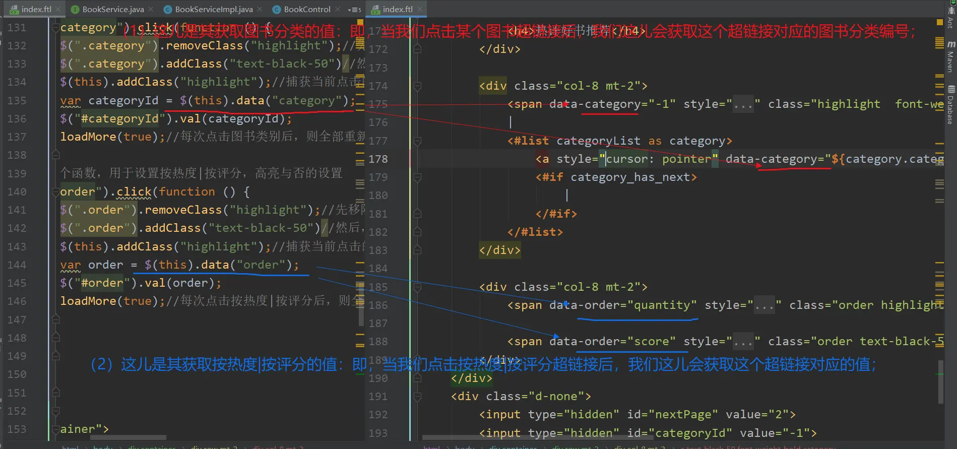Screen dimensions: 957x449
Task: Open the Maven tool window
Action: (950, 56)
